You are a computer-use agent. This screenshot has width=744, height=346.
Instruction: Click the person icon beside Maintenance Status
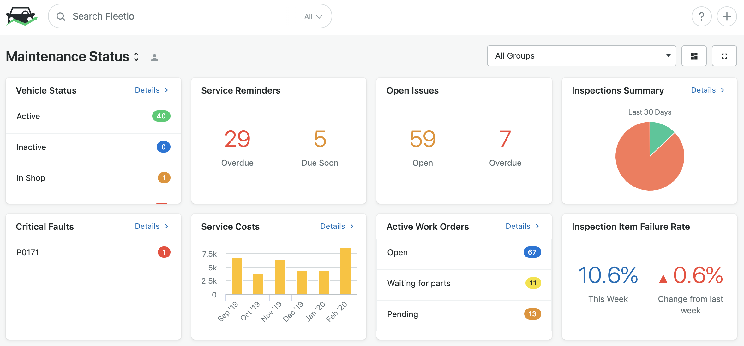[154, 57]
